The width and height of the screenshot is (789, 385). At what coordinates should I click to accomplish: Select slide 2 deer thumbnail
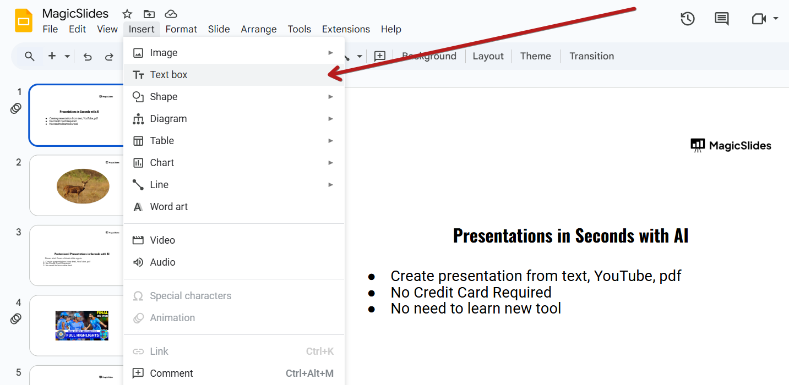coord(77,185)
